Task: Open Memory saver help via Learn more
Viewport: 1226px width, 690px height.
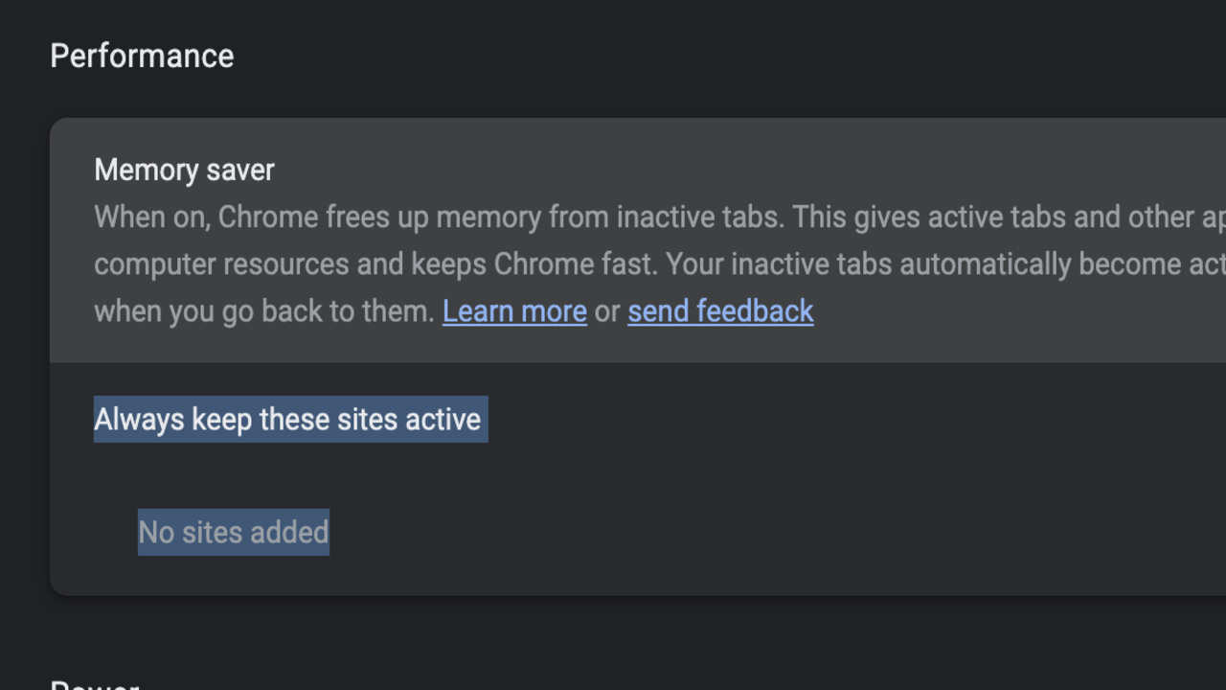Action: [x=513, y=310]
